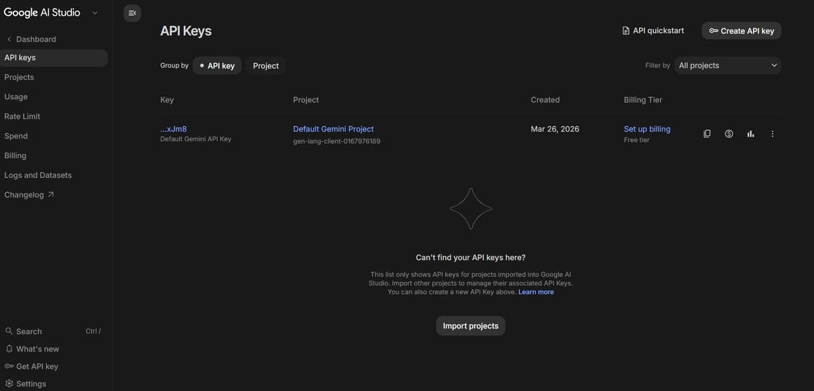Copy the API key ending in xJm8
This screenshot has height=391, width=814.
pos(707,134)
